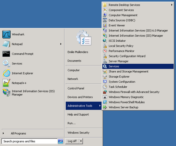Select Component Services entry
This screenshot has width=176, height=146.
click(x=138, y=10)
